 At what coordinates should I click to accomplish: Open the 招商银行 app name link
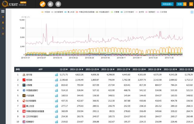coord(30,122)
